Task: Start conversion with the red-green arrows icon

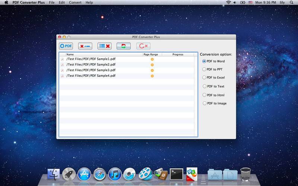Action: pos(124,46)
